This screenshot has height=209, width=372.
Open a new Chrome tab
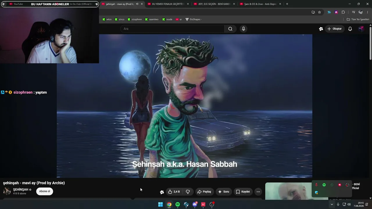click(287, 4)
